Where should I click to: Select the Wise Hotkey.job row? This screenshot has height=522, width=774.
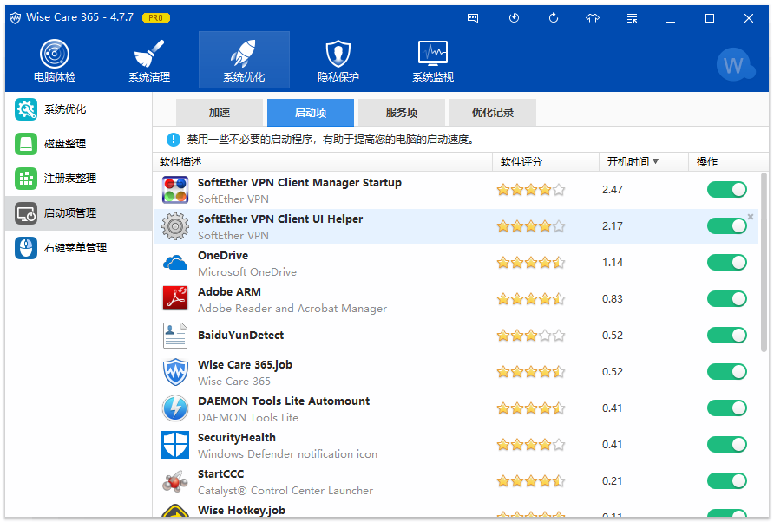click(x=456, y=511)
